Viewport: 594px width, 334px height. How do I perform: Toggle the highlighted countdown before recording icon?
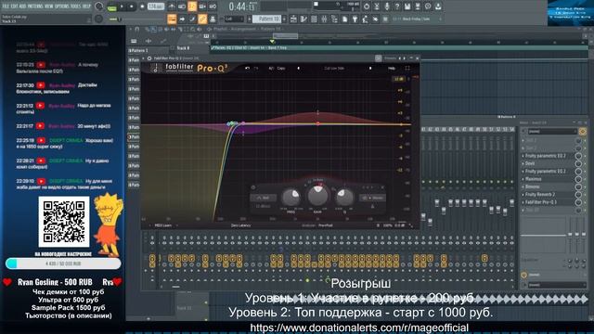192,6
